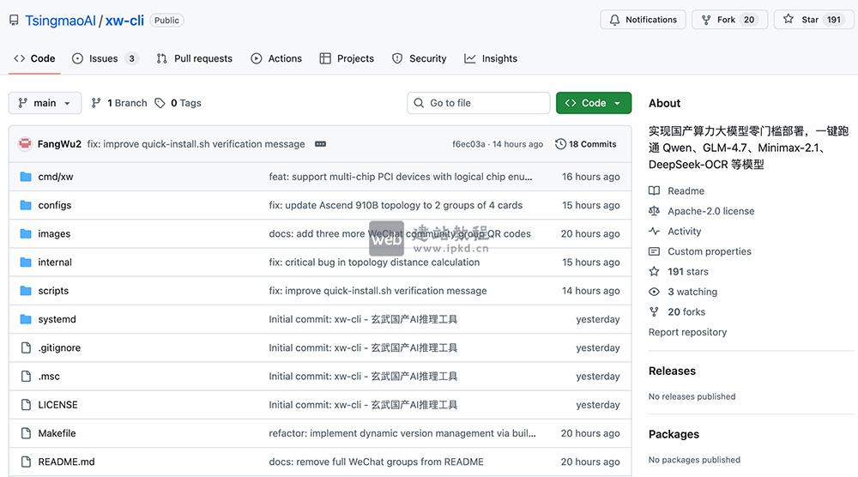Click the .gitignore file icon

pos(25,347)
